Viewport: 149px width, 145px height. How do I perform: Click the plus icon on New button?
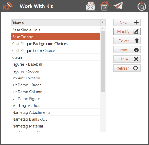click(136, 23)
